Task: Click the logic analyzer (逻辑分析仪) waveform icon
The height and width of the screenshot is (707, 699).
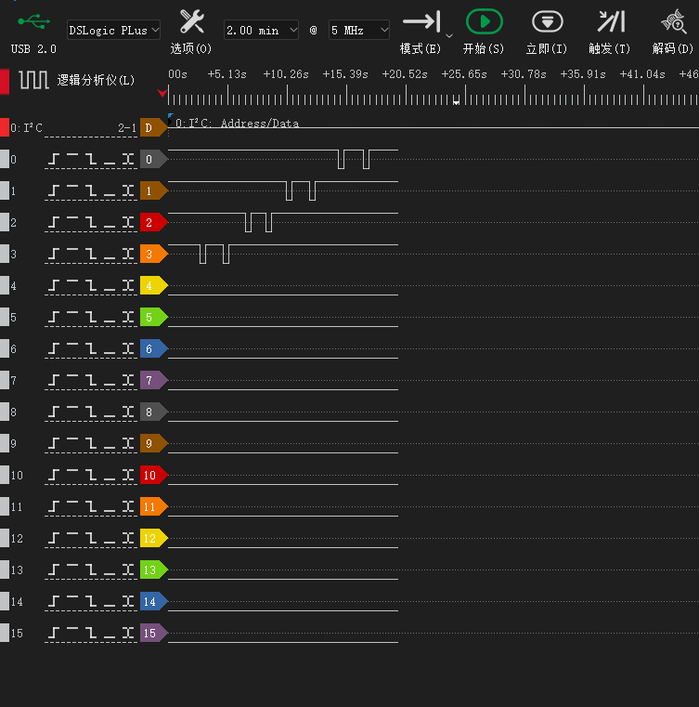Action: [34, 81]
